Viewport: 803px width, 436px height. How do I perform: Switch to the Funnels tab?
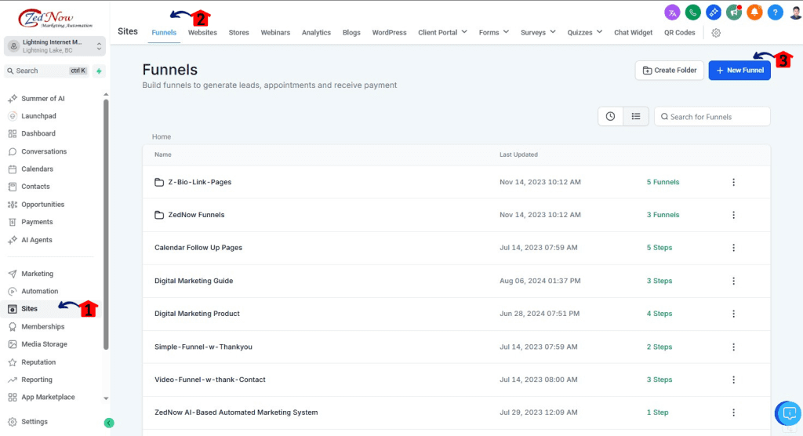(x=164, y=32)
